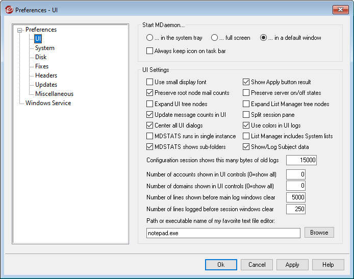Enable Split session pane option

click(246, 115)
